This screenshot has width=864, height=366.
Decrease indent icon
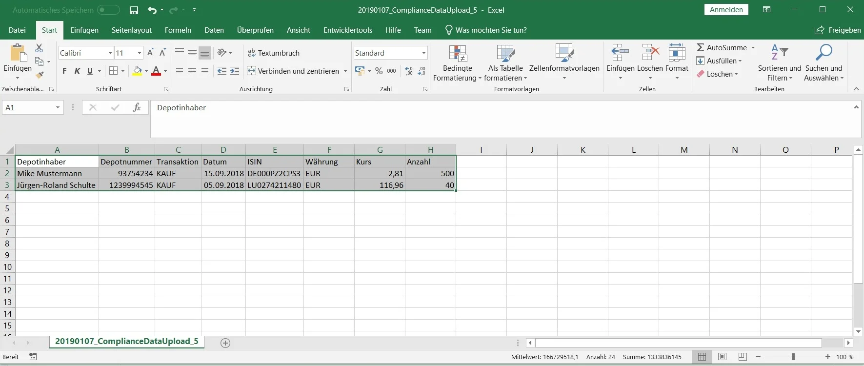click(x=222, y=71)
